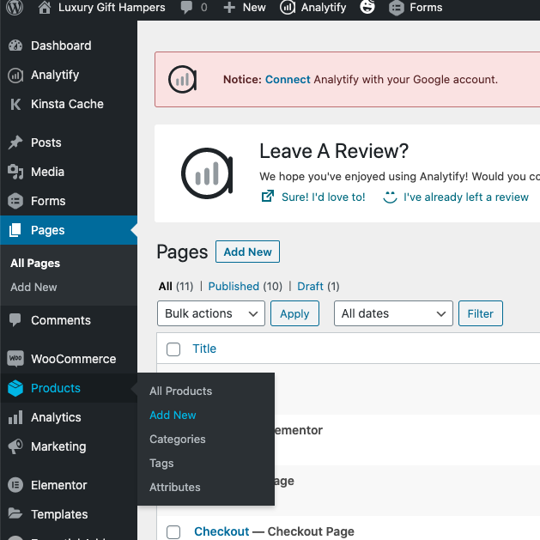Click the Add New button next to Pages heading
Screen dimensions: 540x540
[247, 252]
